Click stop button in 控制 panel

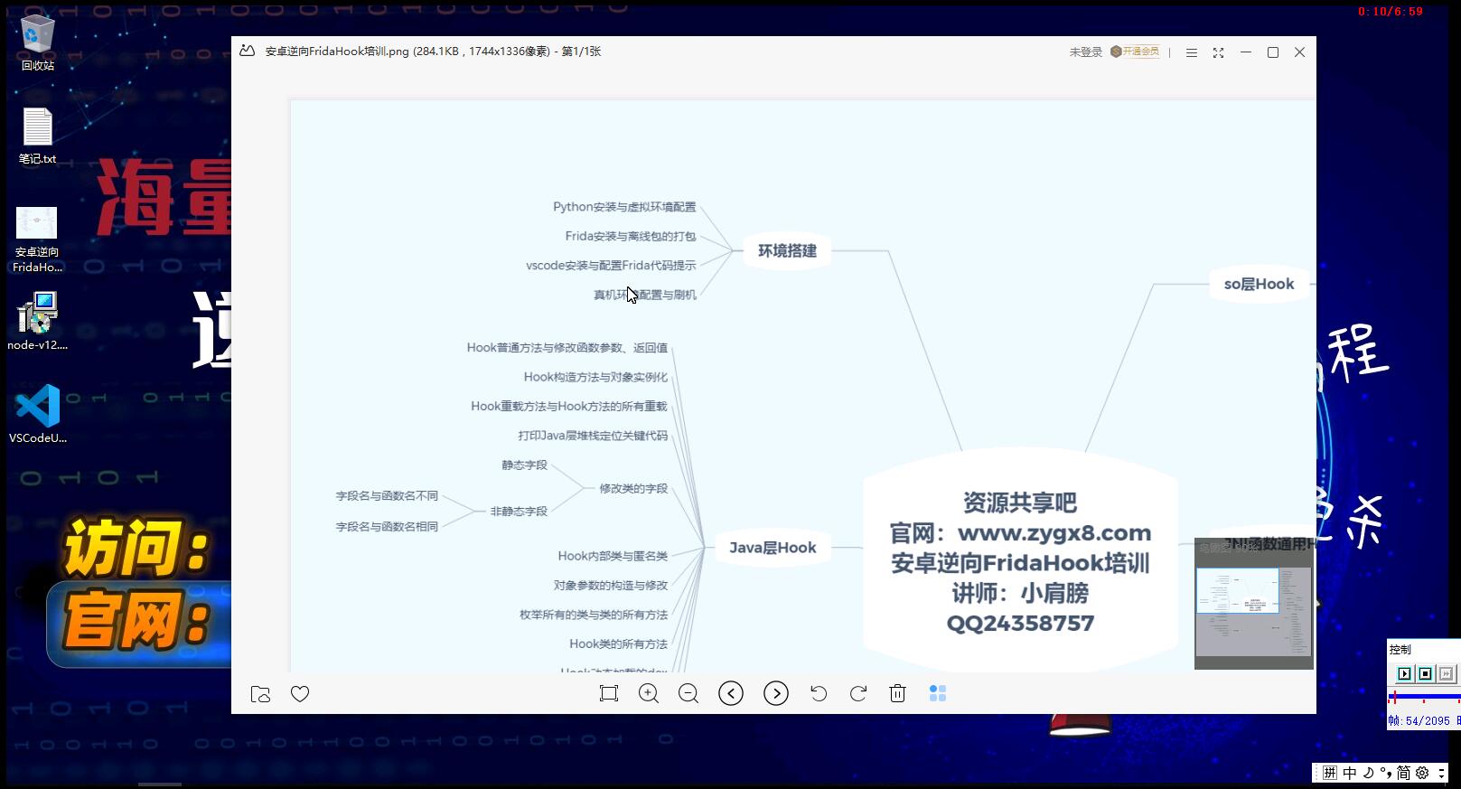pyautogui.click(x=1425, y=673)
